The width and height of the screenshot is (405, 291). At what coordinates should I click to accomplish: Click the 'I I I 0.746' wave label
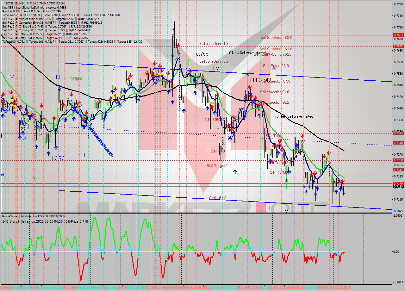coord(260,80)
